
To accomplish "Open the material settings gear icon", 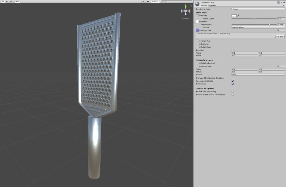I will (284, 3).
